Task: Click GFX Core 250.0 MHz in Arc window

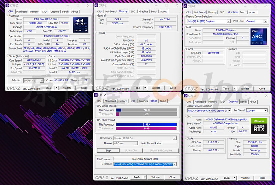Action: (x=213, y=53)
